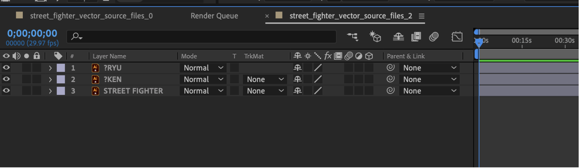Toggle the shy switch on ?RYU layer
This screenshot has width=580, height=168.
298,68
